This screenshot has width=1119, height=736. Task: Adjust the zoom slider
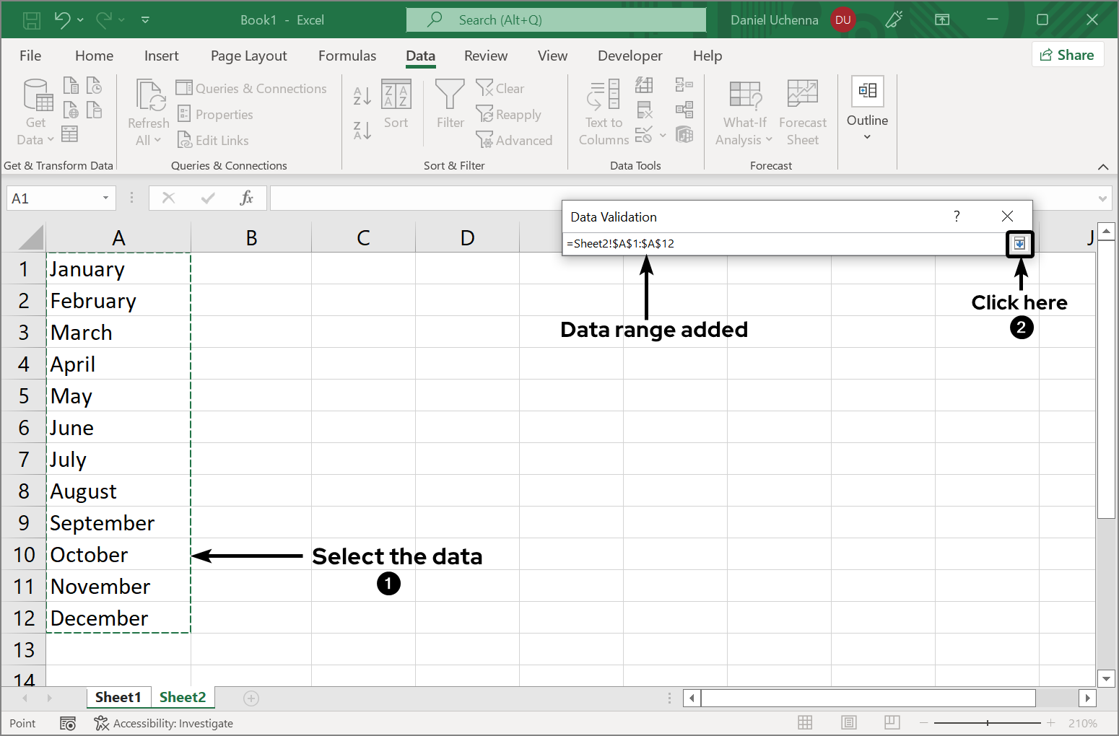pos(987,722)
